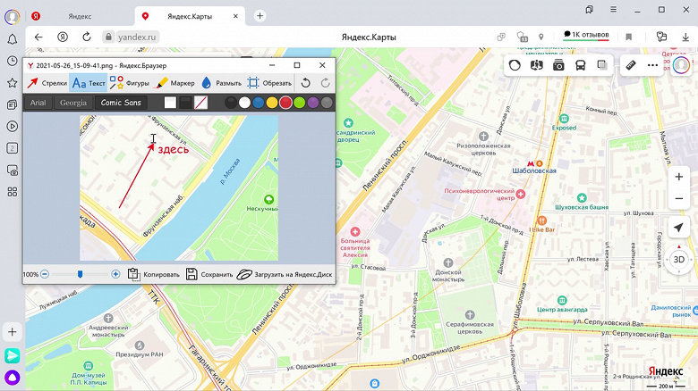Open the map ruler measurement tool

click(630, 65)
